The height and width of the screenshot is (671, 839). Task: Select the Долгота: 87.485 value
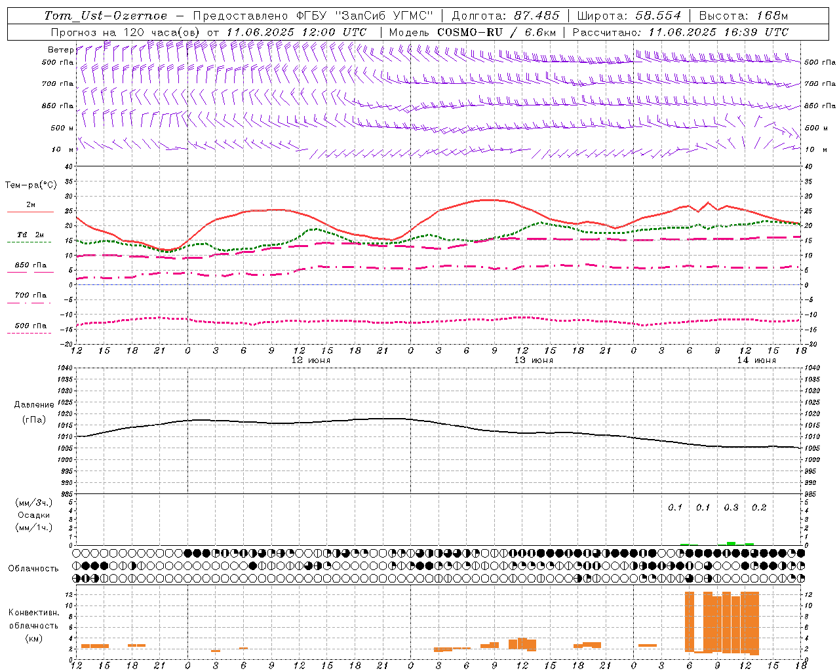coord(506,16)
